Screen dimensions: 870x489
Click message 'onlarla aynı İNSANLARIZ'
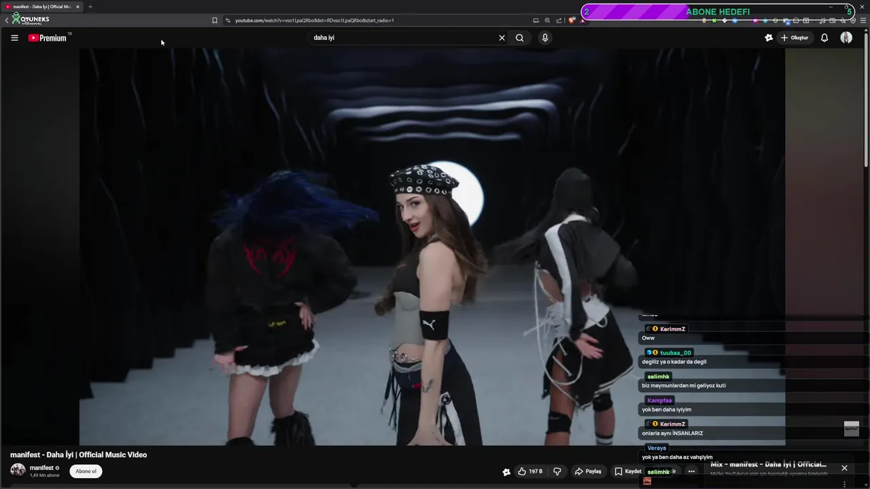[x=672, y=433]
